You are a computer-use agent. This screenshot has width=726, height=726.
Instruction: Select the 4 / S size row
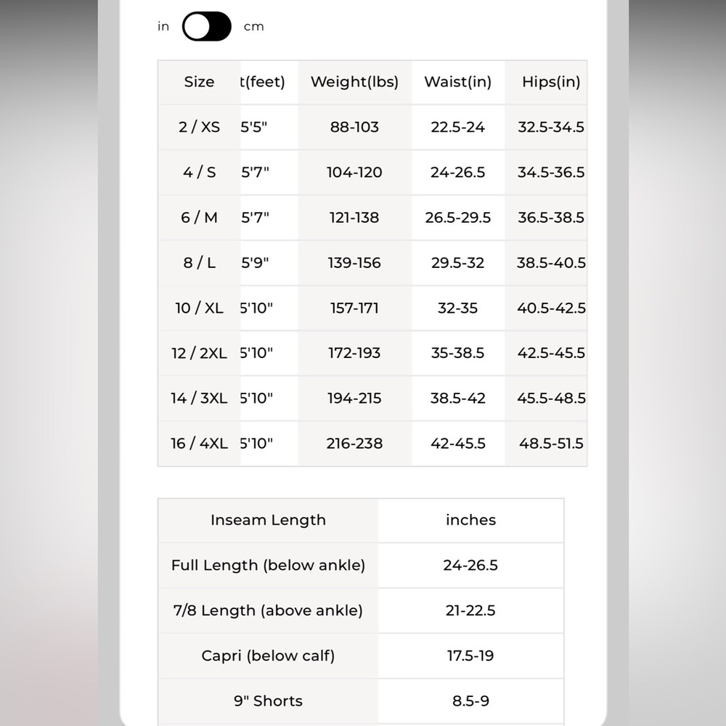372,172
